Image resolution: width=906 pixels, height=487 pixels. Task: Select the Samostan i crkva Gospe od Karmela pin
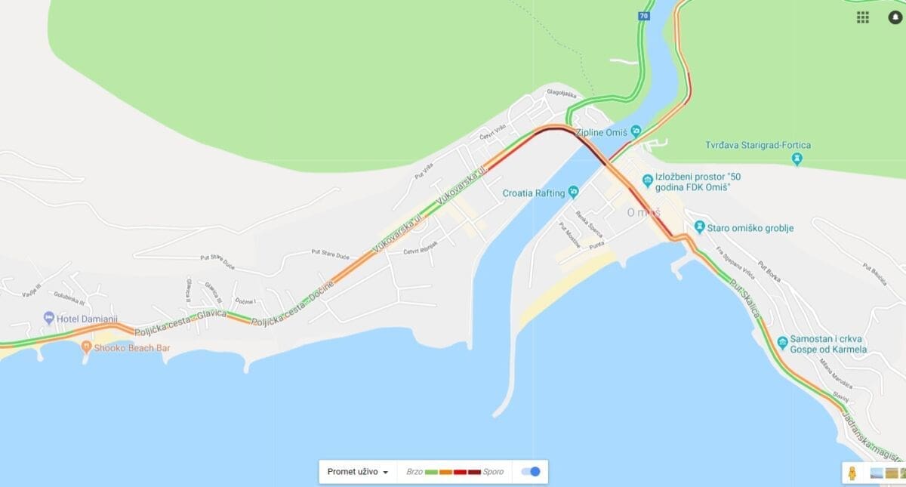pyautogui.click(x=783, y=341)
